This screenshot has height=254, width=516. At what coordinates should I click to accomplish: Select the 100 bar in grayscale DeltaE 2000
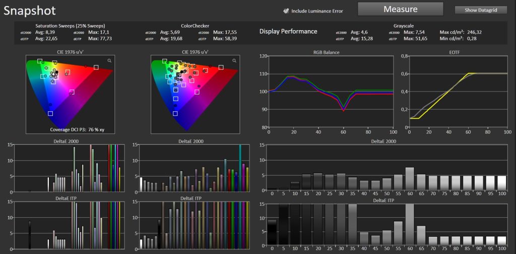[501, 182]
